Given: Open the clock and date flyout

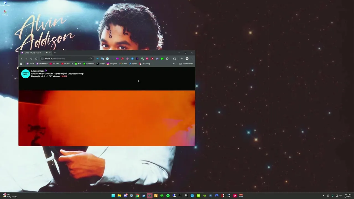Looking at the screenshot, I should pos(348,196).
